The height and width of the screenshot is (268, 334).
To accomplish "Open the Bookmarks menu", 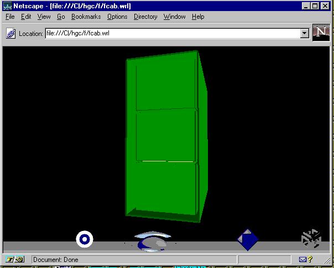I will 86,17.
